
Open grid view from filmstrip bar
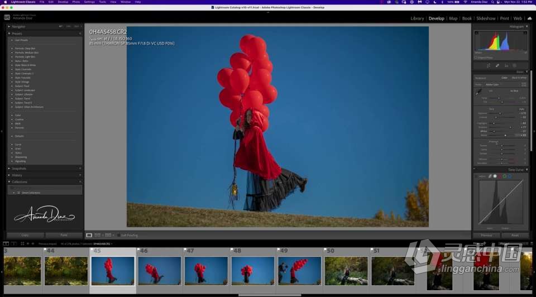point(22,243)
